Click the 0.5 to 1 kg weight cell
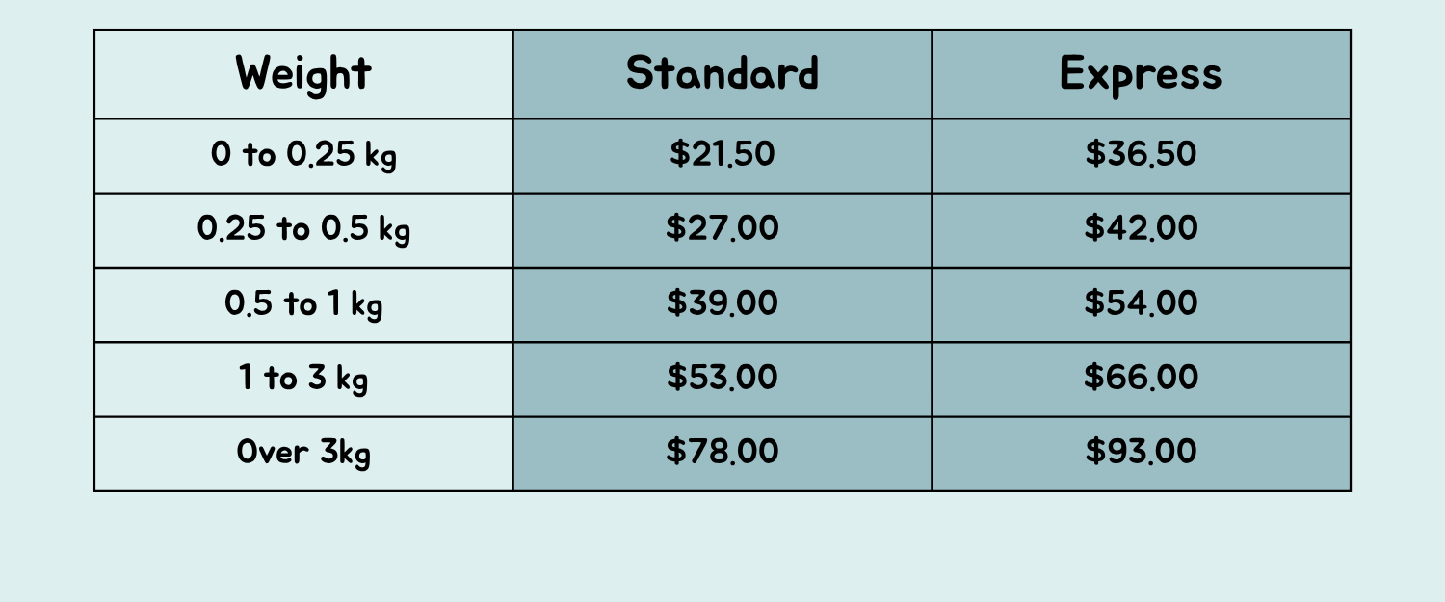1445x602 pixels. click(303, 304)
